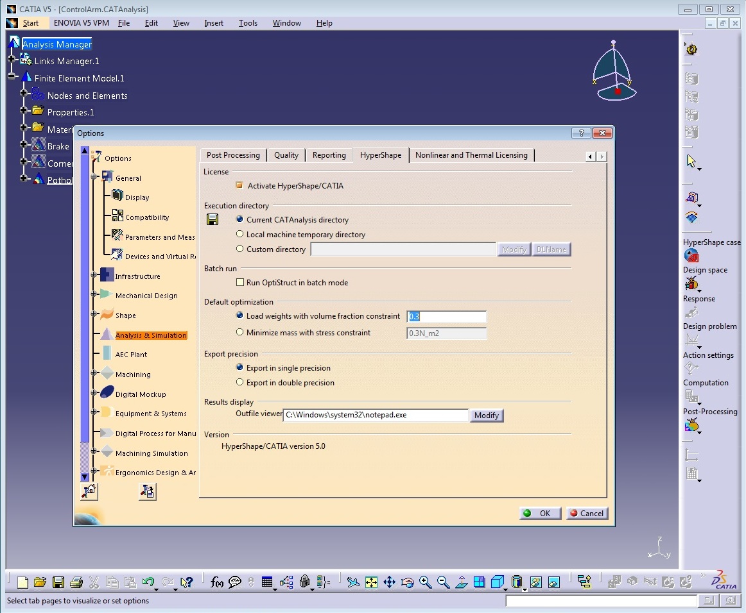This screenshot has width=746, height=613.
Task: Click the Rotate view icon
Action: 407,582
